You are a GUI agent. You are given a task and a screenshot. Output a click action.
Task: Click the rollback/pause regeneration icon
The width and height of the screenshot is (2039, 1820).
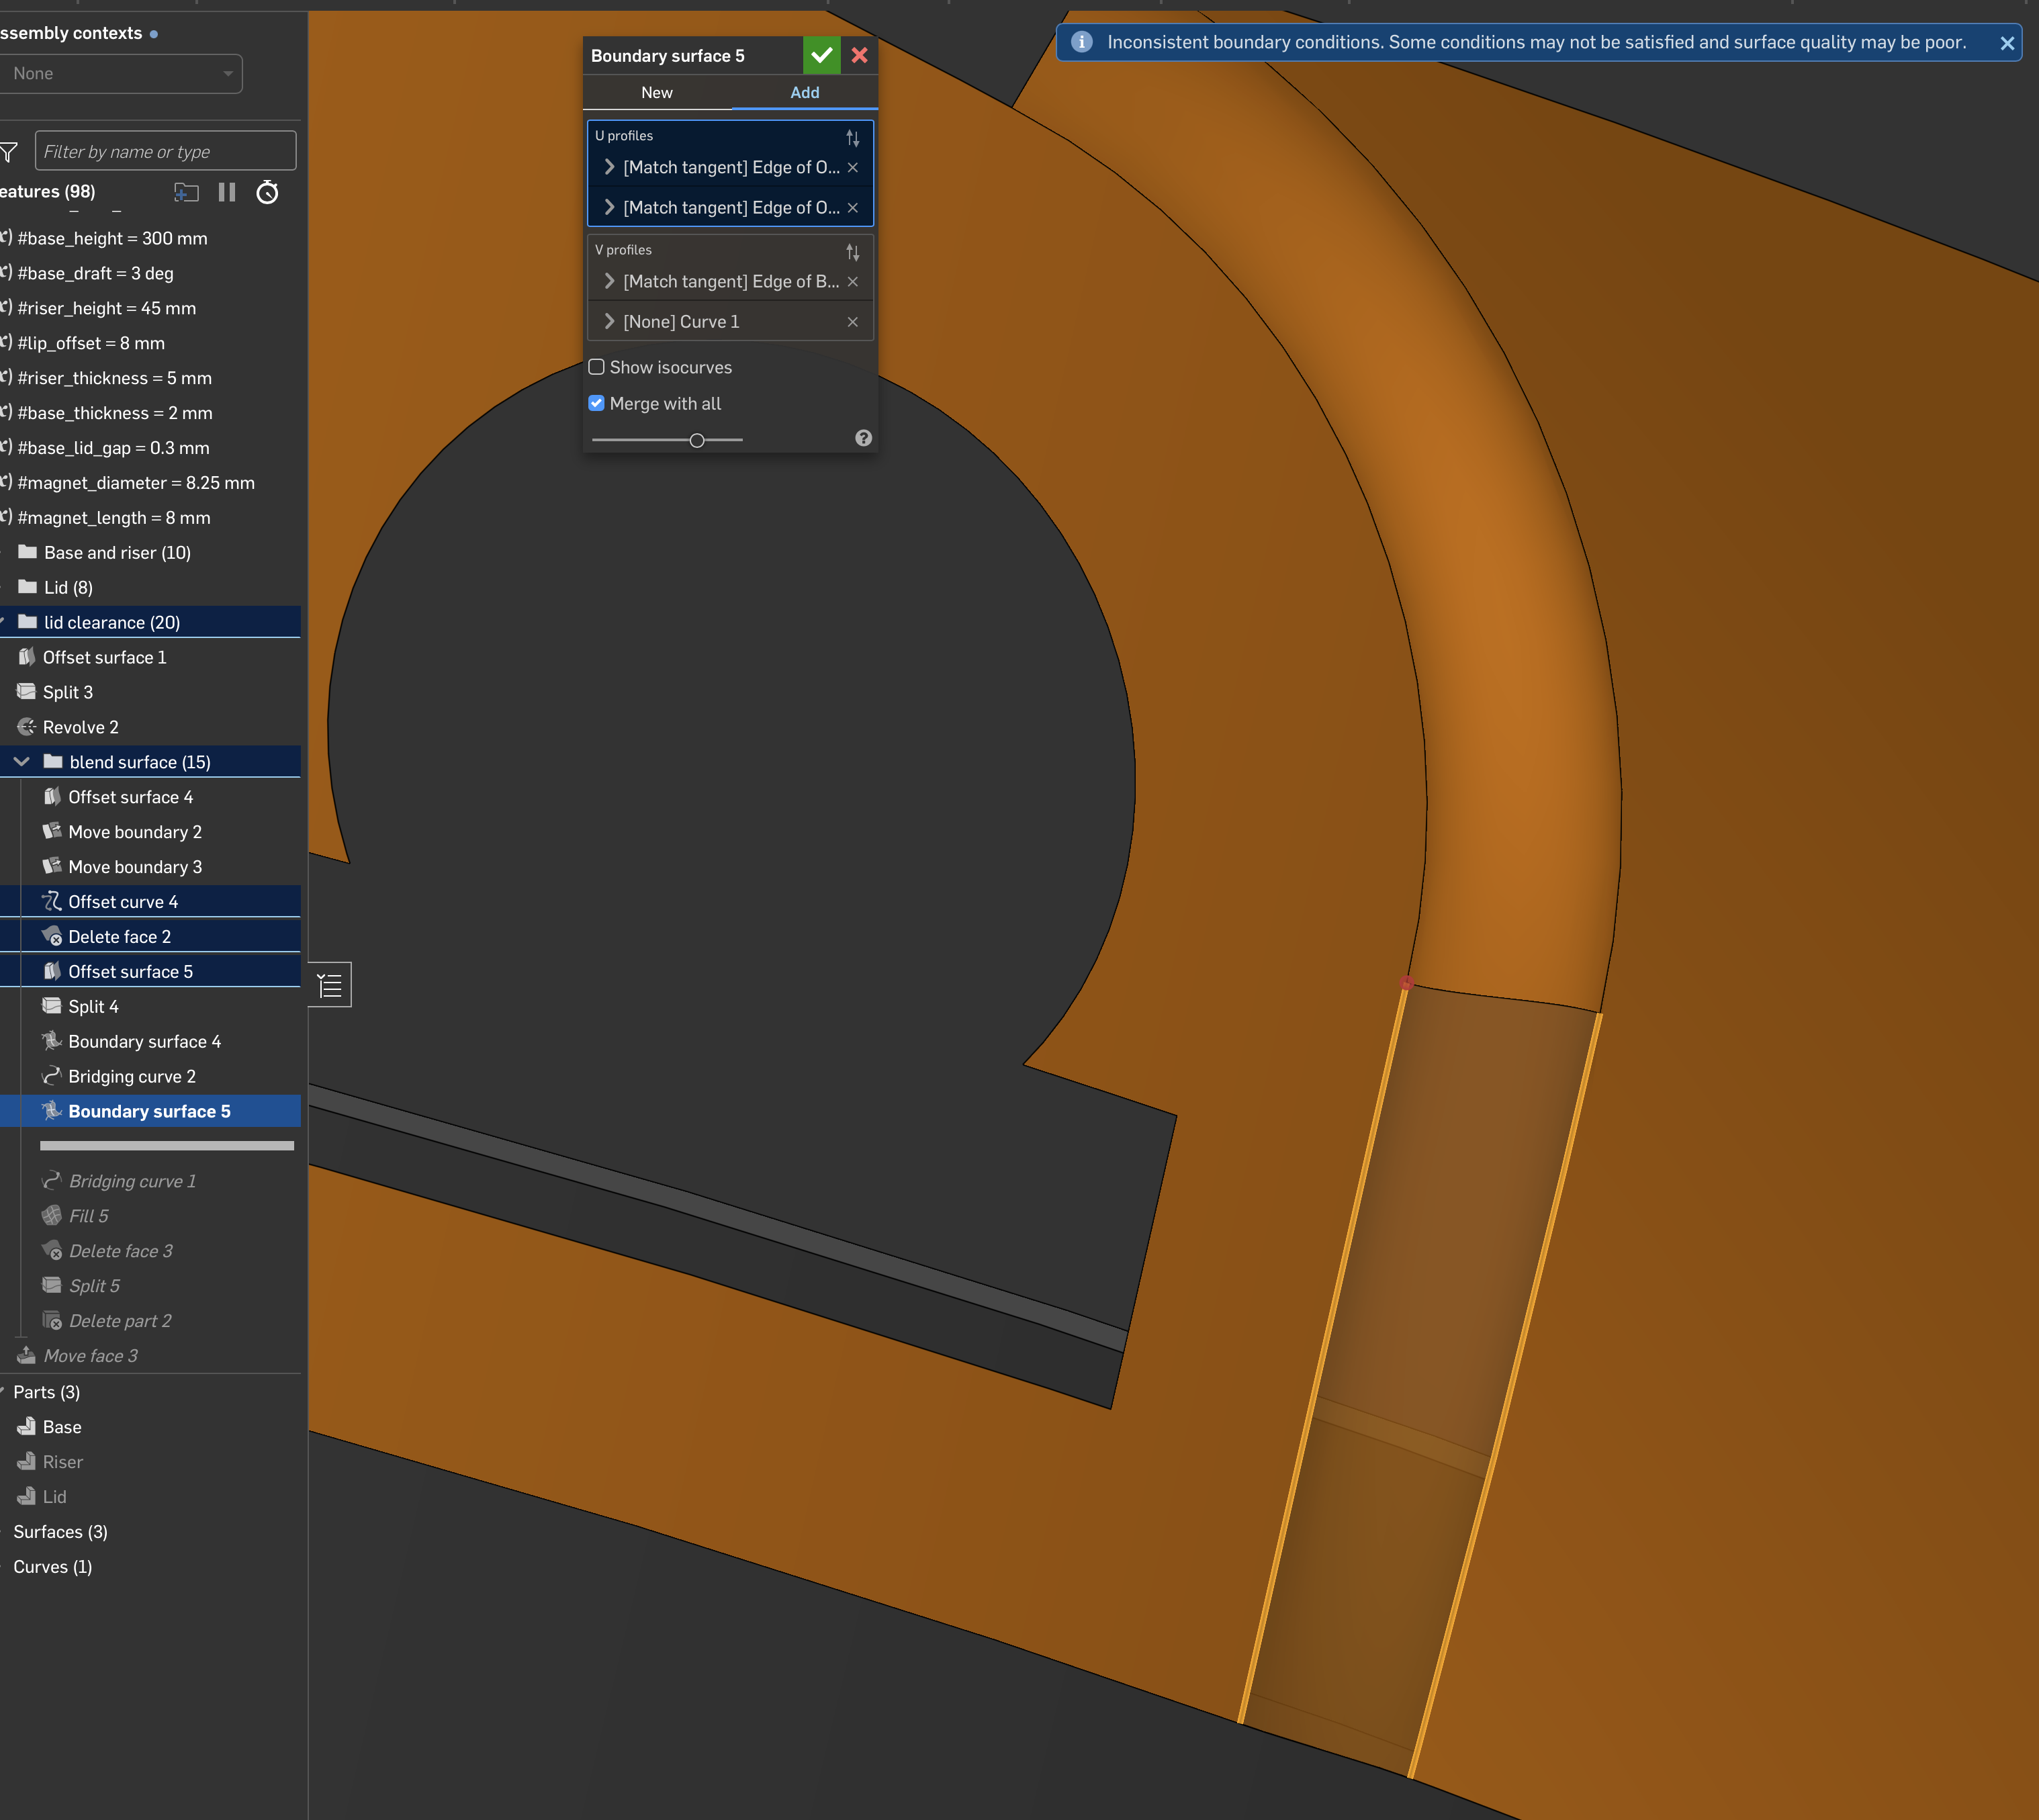227,192
